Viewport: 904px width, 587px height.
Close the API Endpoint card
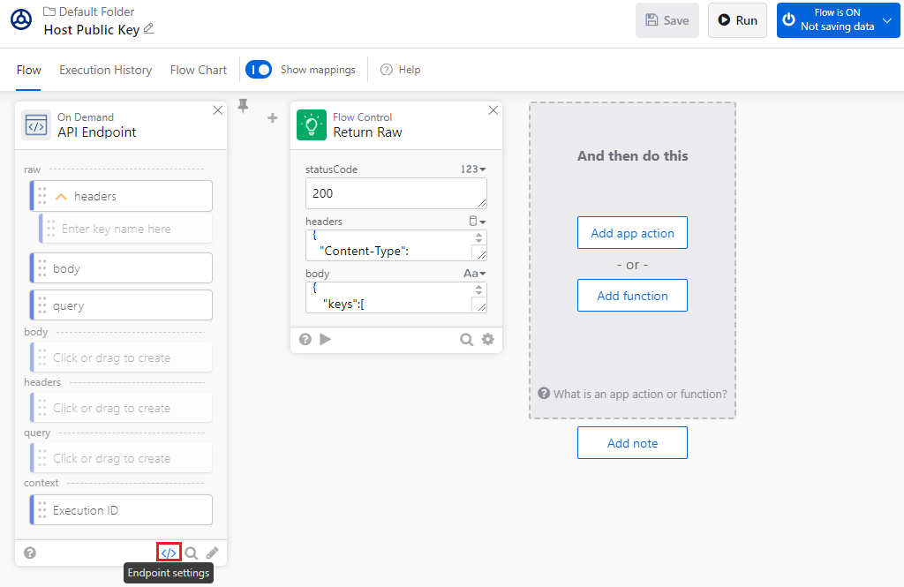(218, 110)
